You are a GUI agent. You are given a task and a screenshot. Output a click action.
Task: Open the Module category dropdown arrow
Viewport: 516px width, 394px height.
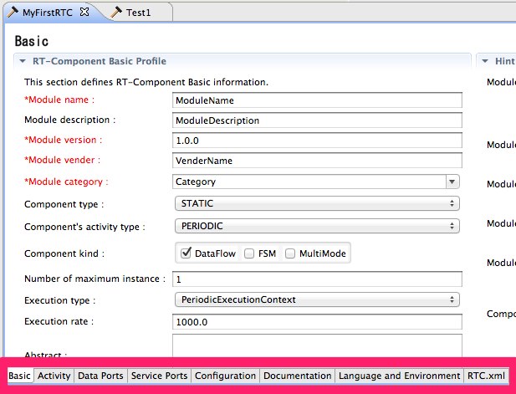(452, 182)
